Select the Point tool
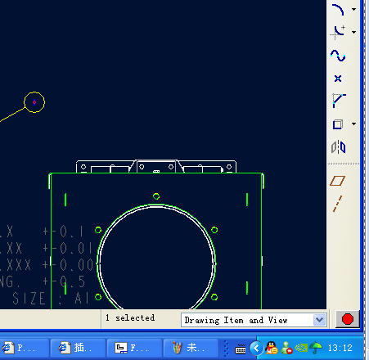 [x=338, y=79]
